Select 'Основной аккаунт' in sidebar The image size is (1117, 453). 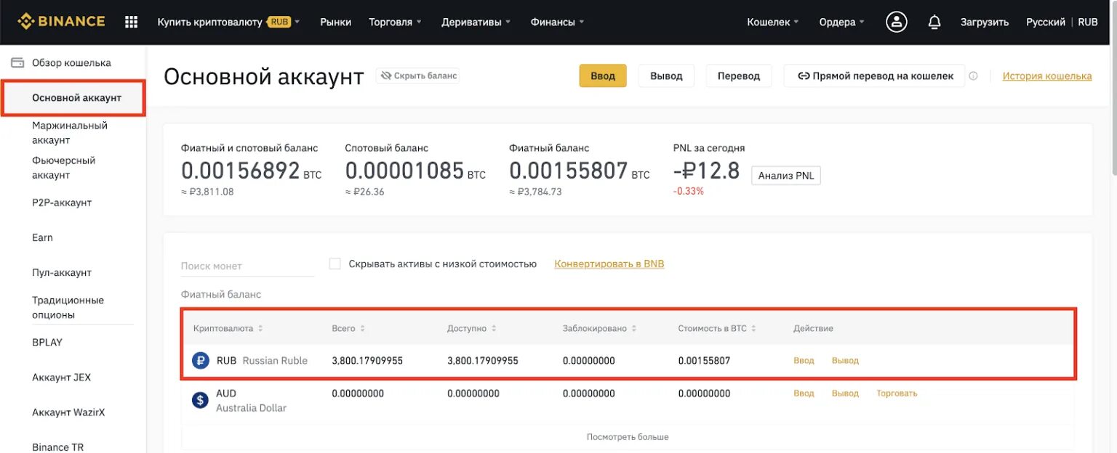(73, 98)
